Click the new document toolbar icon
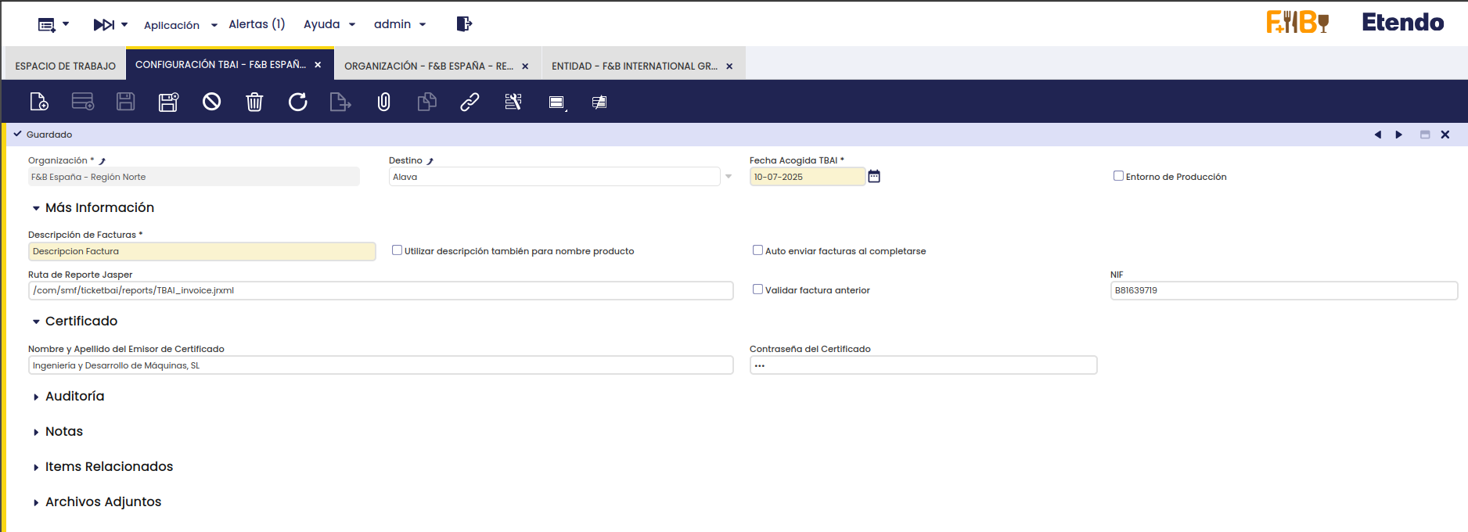 pos(38,102)
